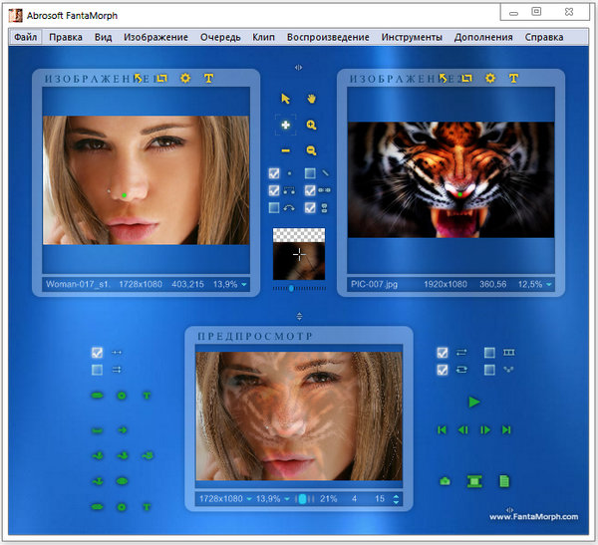Visit www.FantaMorph.com link

533,517
